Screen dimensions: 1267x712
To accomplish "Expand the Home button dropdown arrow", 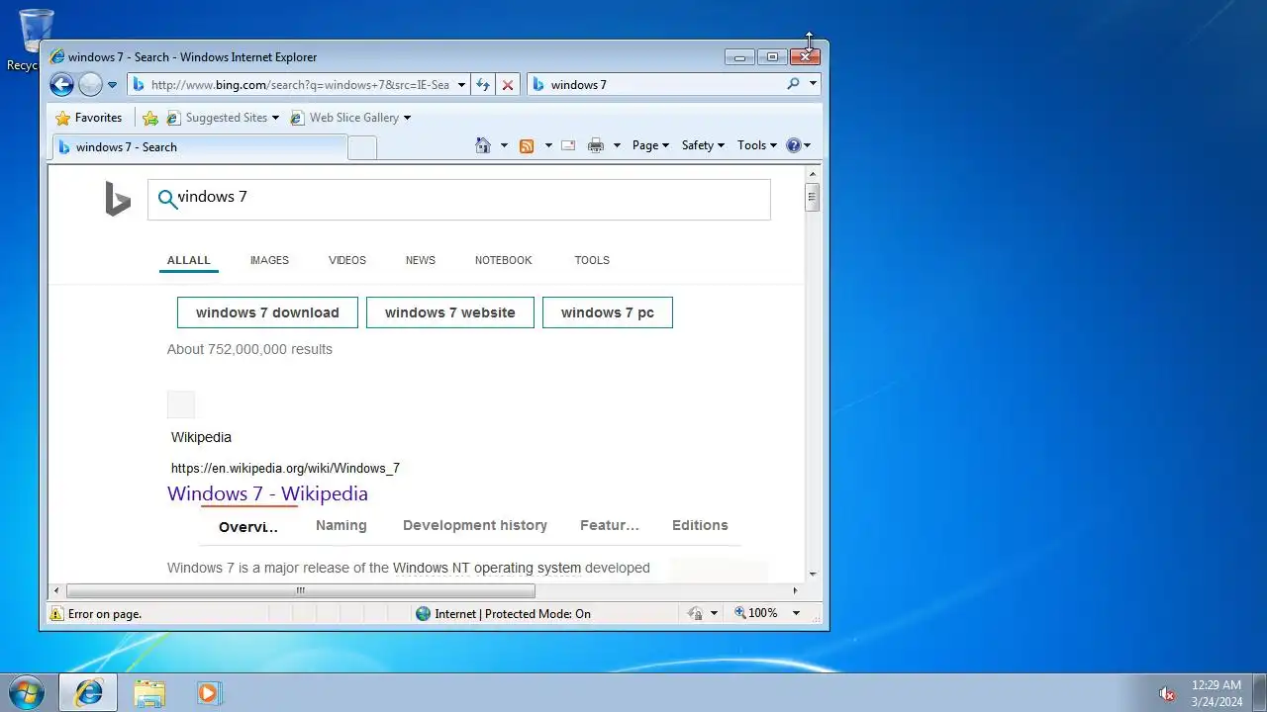I will (504, 145).
